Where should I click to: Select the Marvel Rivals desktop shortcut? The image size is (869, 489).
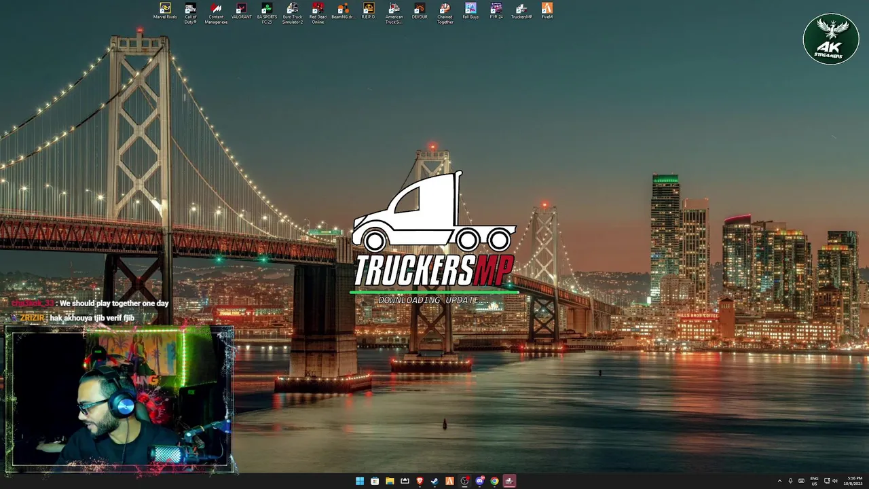point(165,12)
